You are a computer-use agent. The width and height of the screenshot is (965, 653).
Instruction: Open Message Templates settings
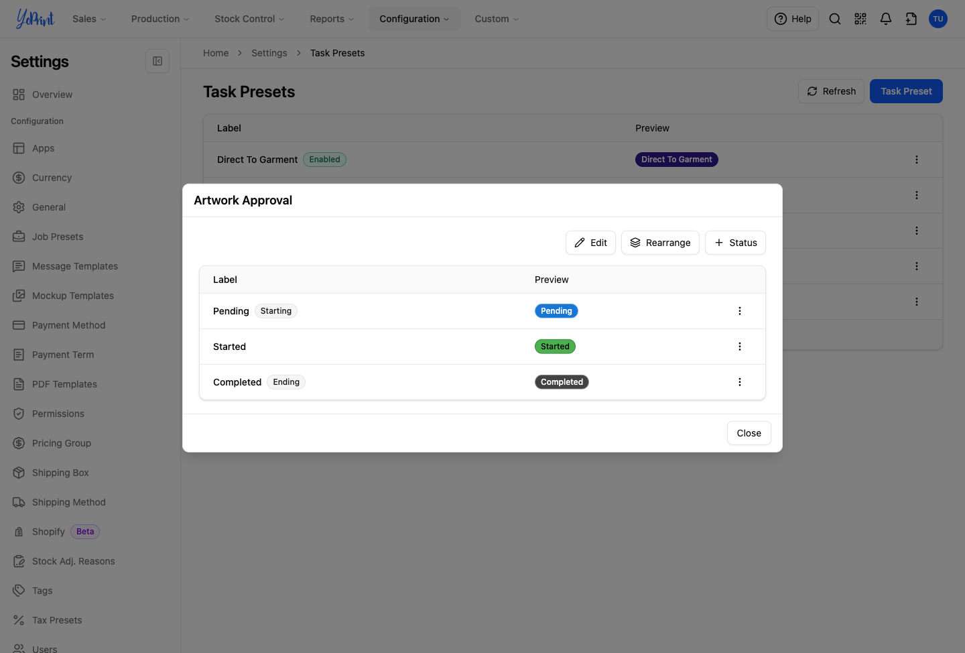(75, 266)
